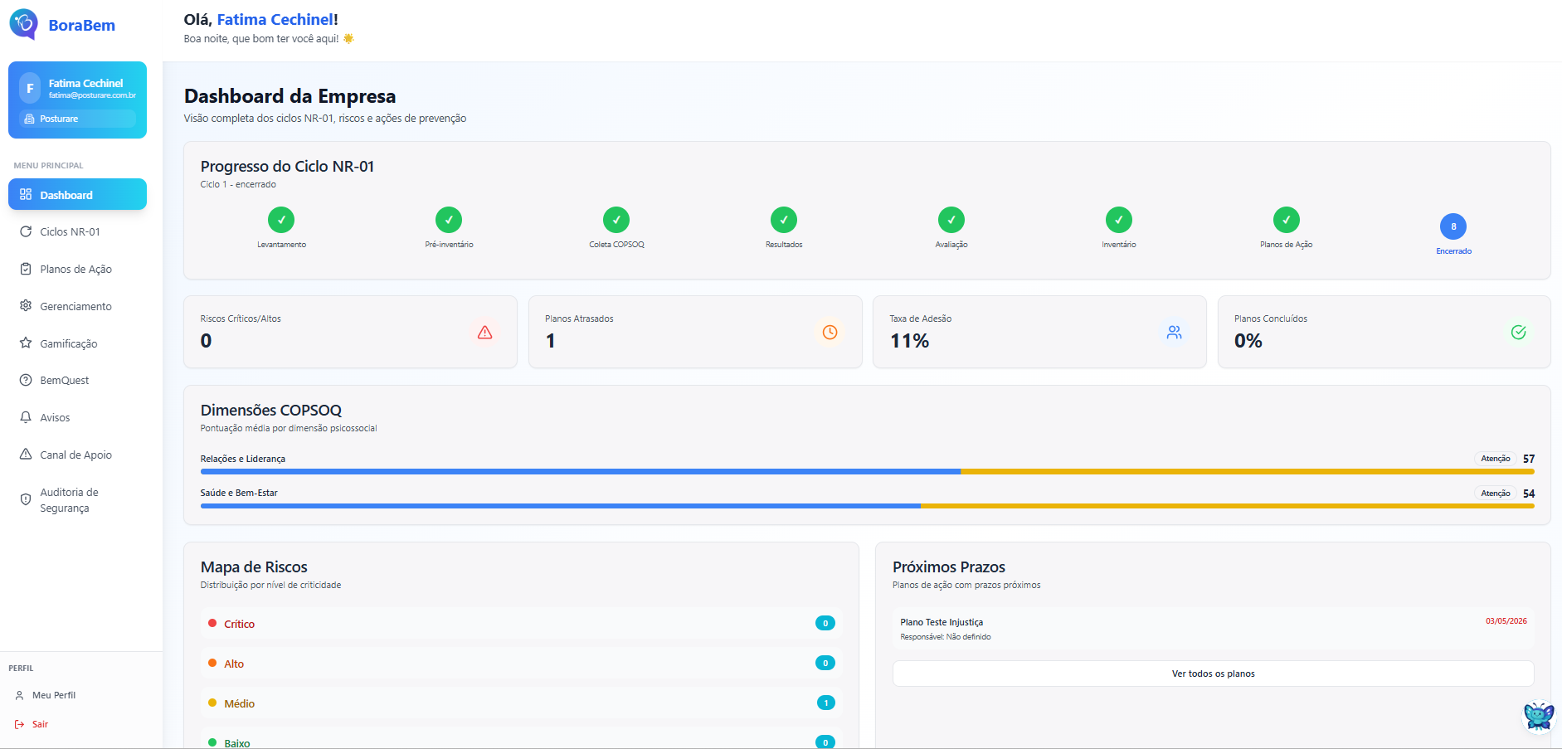Click the Dashboard grid icon in sidebar
Screen dimensions: 1562x749
pyautogui.click(x=26, y=194)
